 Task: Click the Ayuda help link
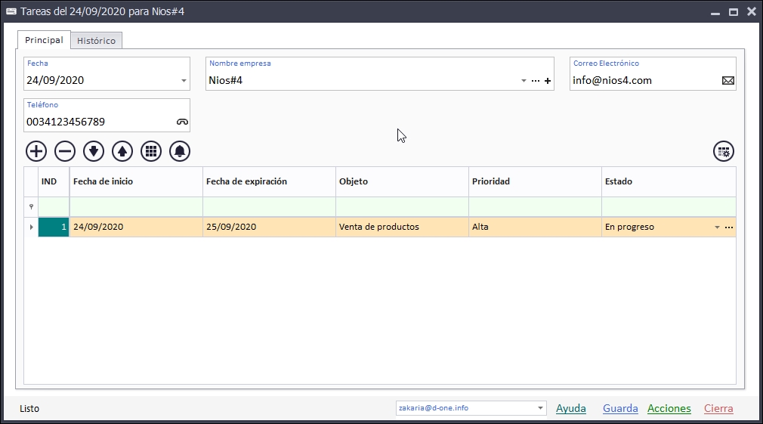click(570, 409)
